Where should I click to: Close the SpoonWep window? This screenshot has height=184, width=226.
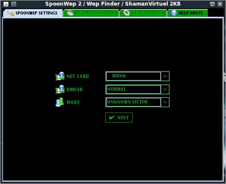click(220, 4)
